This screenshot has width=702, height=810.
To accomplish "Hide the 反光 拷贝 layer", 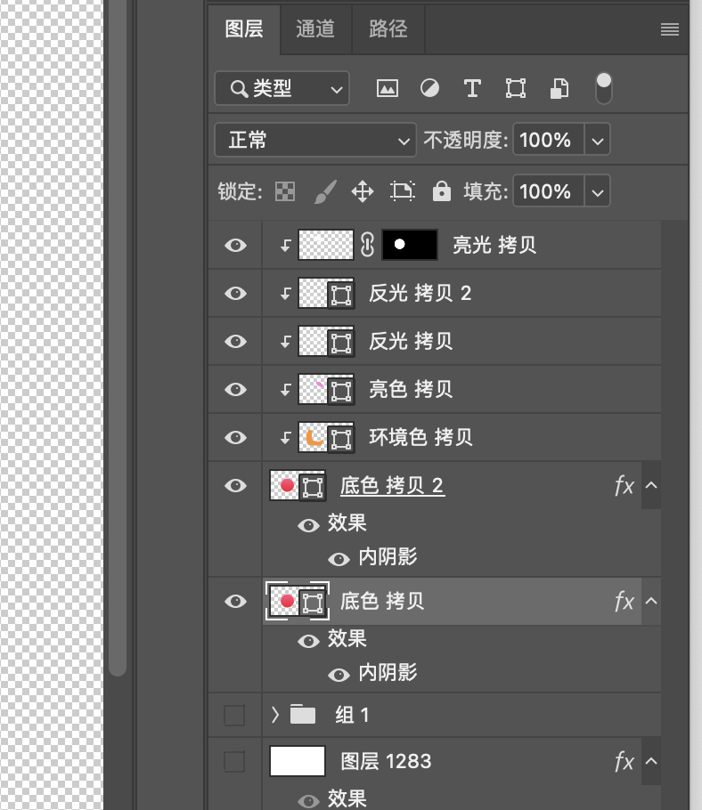I will click(235, 342).
